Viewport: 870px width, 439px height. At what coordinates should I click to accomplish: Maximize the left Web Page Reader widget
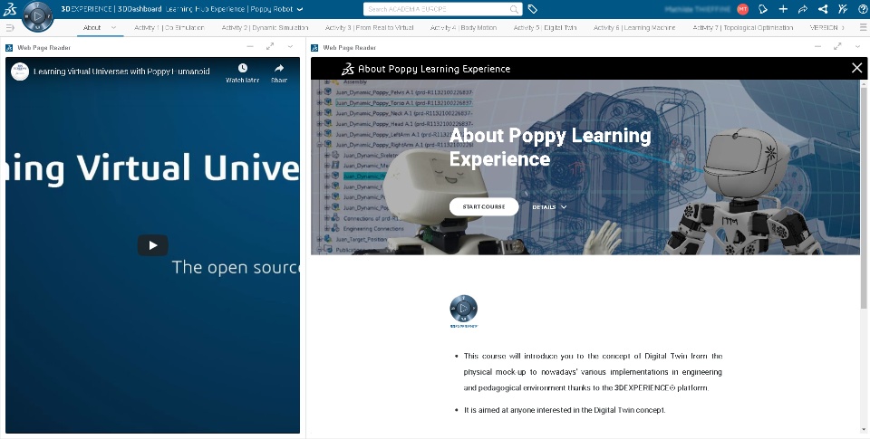tap(270, 47)
